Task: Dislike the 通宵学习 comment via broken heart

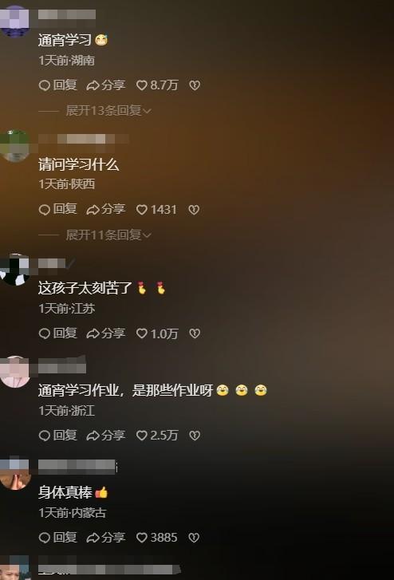Action: click(195, 85)
